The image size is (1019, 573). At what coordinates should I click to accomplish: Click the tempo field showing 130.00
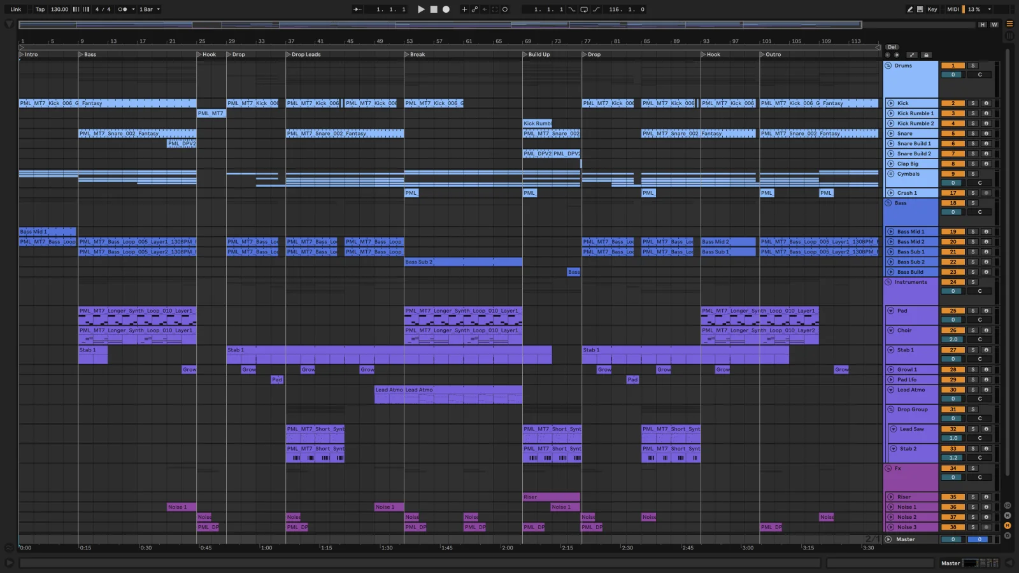click(x=59, y=10)
